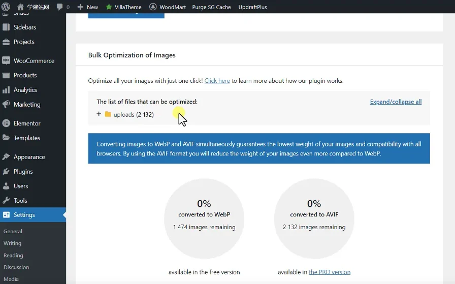Click the Users person icon

[x=6, y=186]
